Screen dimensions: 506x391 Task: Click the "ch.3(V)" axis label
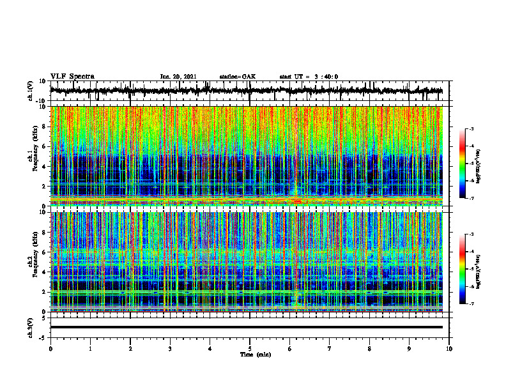(x=31, y=328)
